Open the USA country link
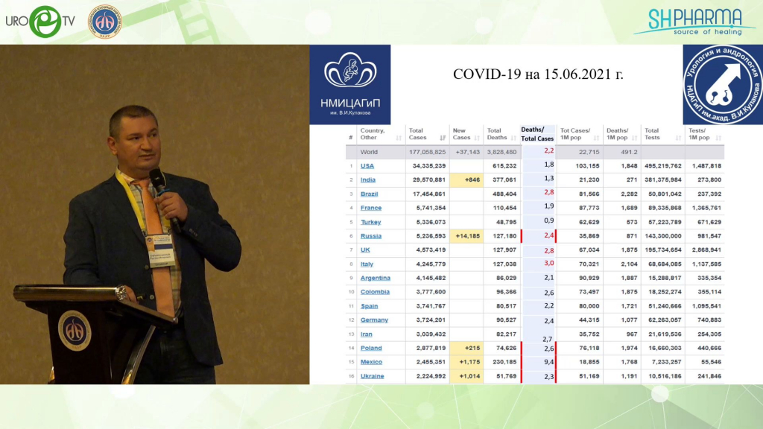 click(367, 166)
